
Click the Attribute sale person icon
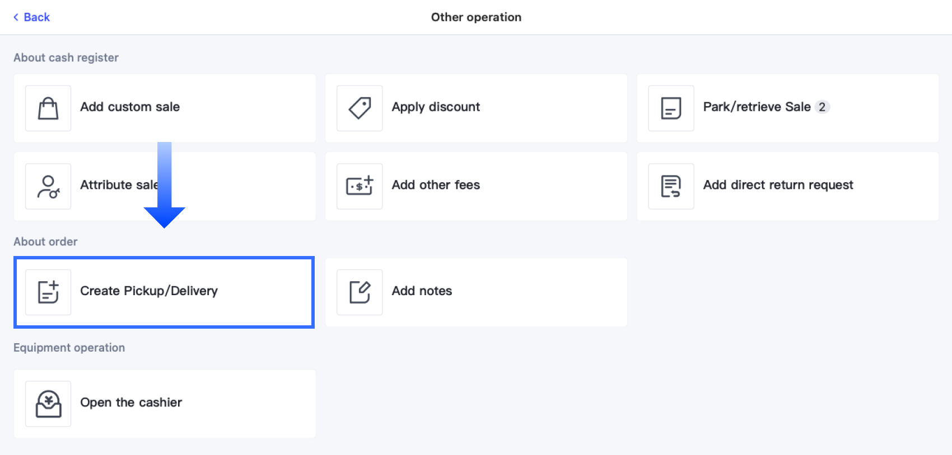point(48,186)
